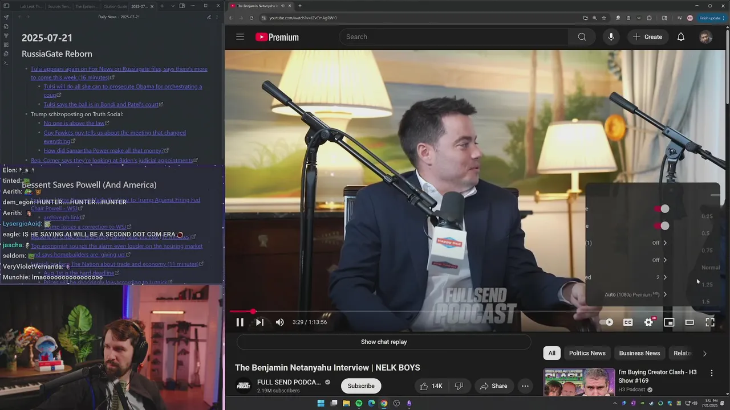Share the video
730x410 pixels.
click(493, 386)
